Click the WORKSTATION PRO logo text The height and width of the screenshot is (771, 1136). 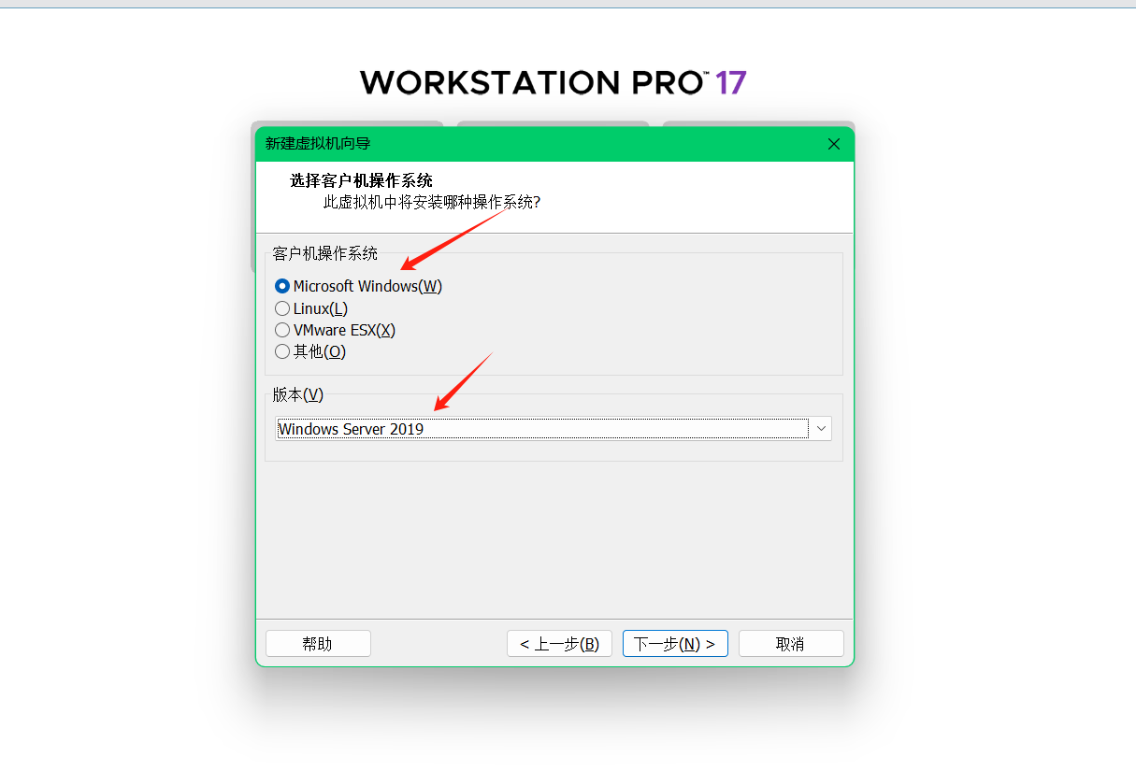532,82
